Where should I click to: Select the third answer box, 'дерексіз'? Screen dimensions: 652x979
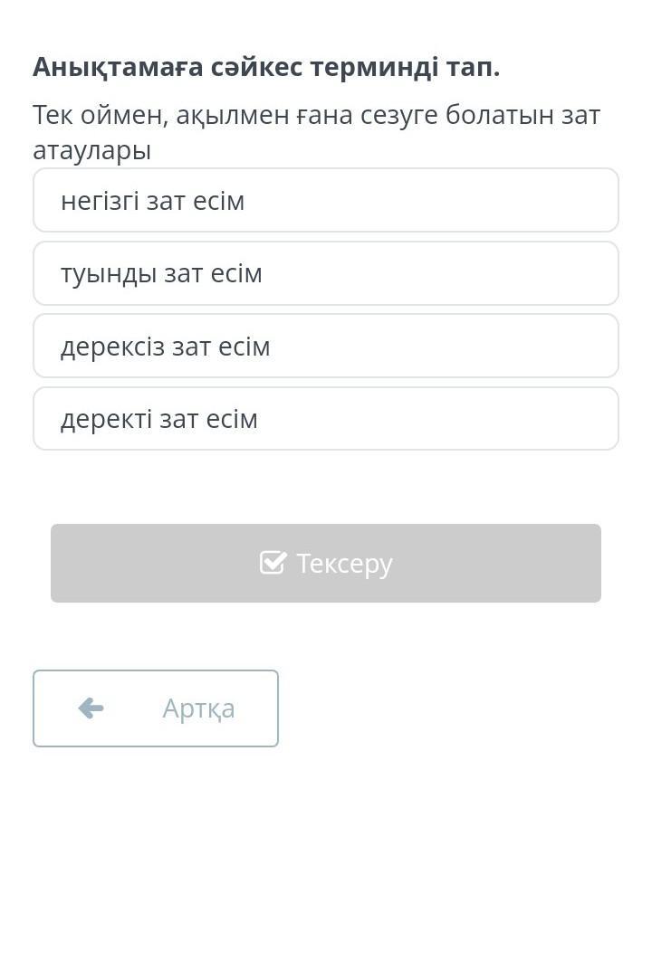pyautogui.click(x=326, y=346)
